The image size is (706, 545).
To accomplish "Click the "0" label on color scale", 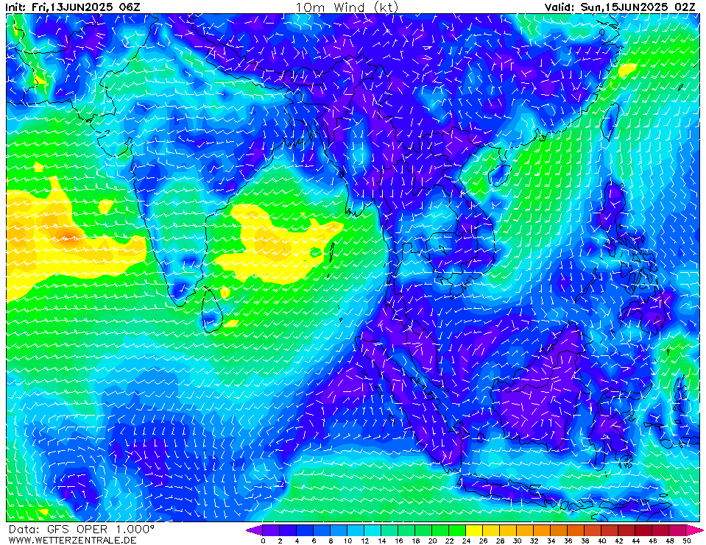I will (263, 541).
